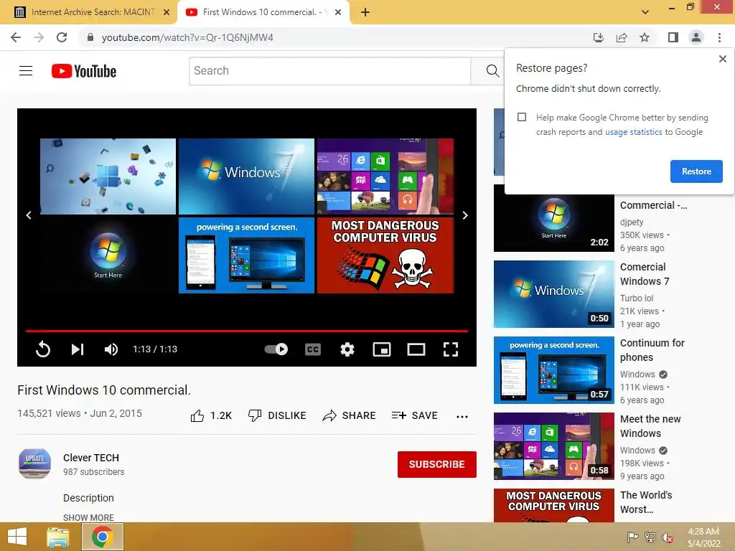This screenshot has height=551, width=735.
Task: Click the Restore pages button
Action: (x=696, y=171)
